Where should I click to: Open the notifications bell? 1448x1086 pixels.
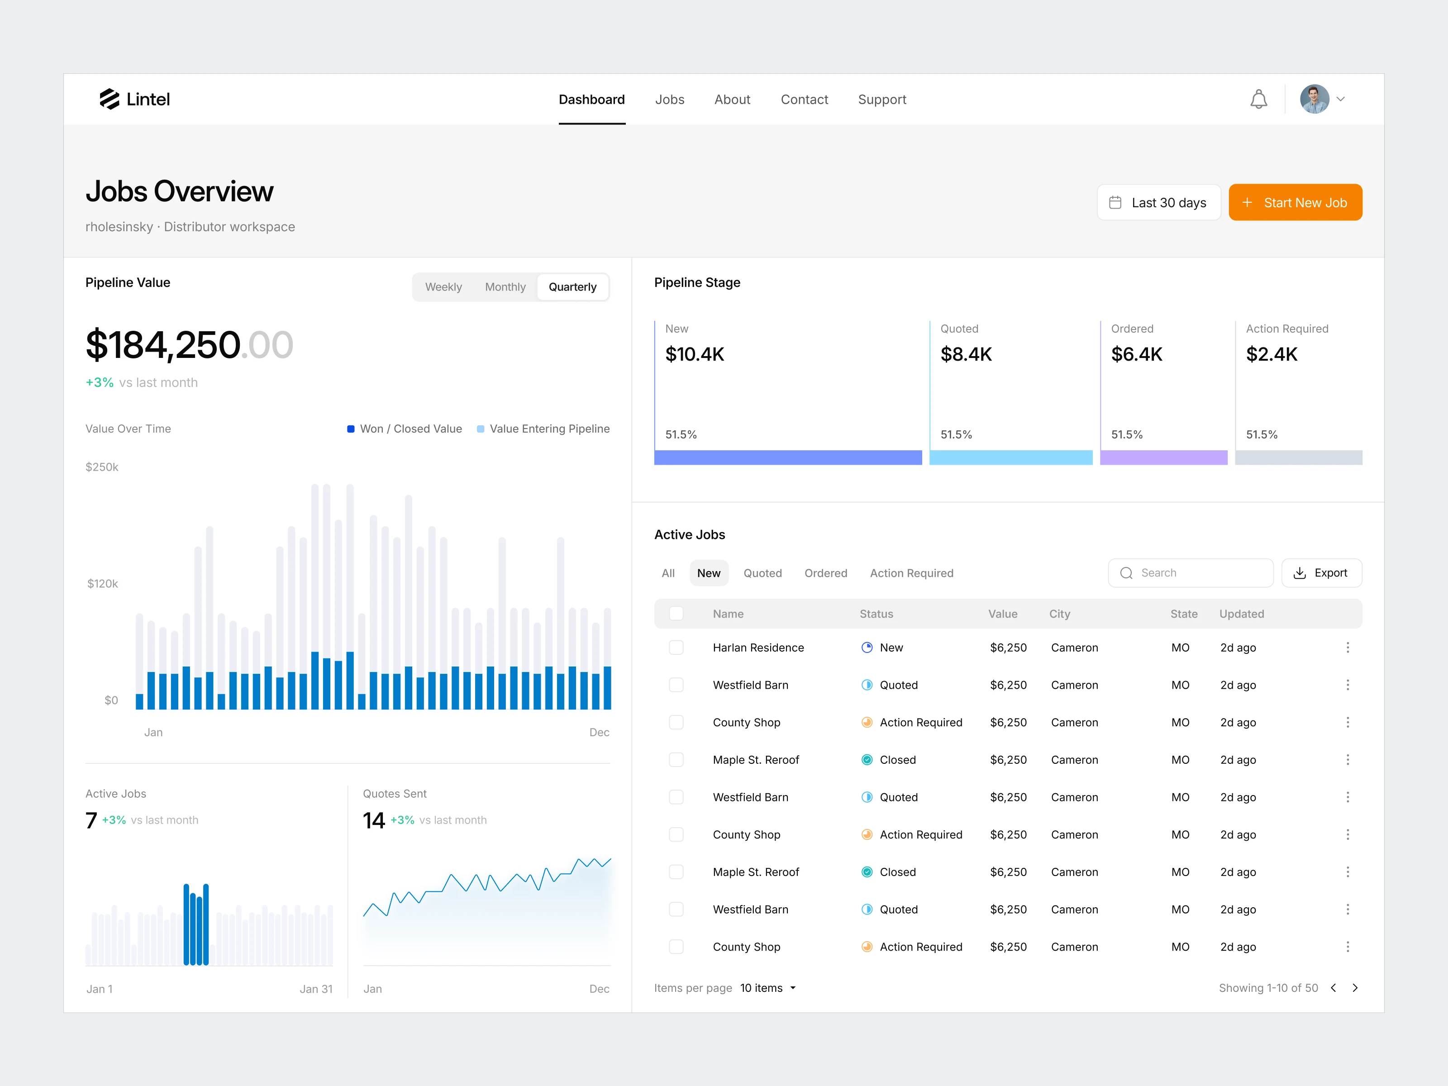(x=1258, y=100)
